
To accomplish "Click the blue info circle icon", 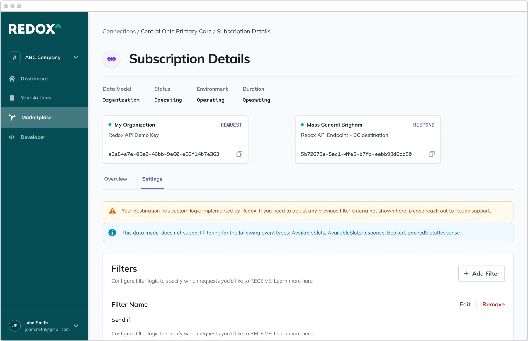I will pos(112,232).
